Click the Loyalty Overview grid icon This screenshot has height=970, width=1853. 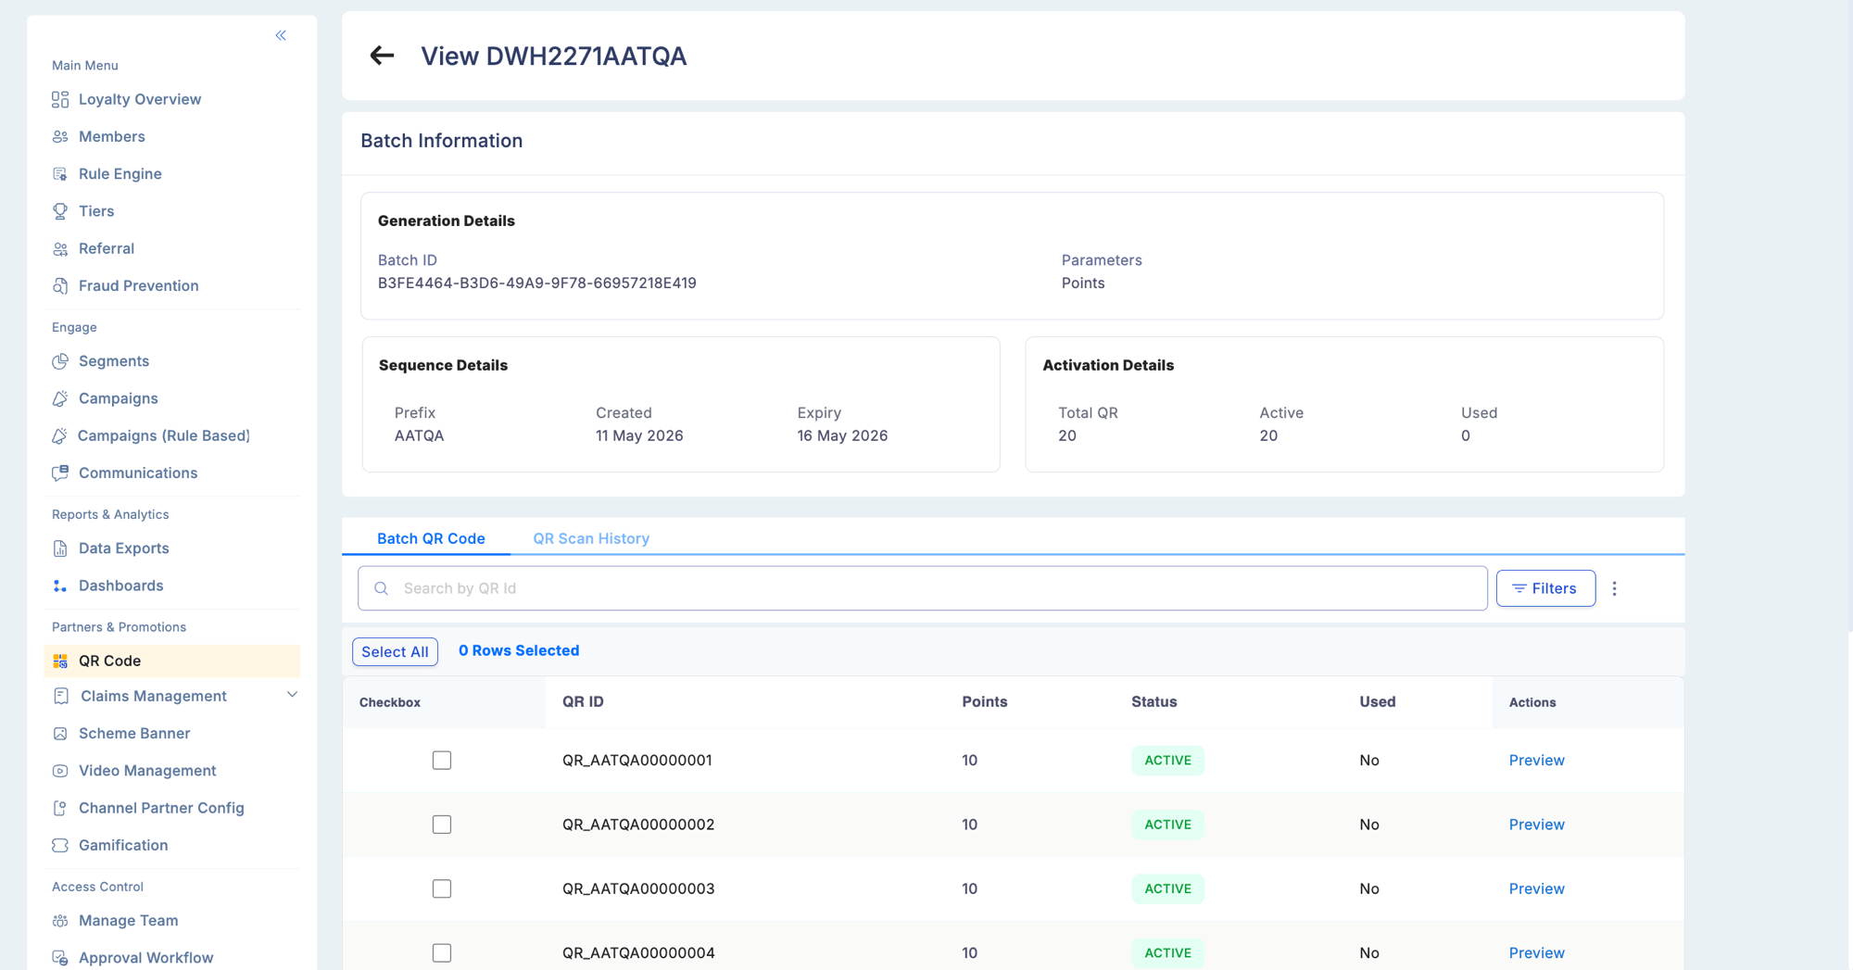click(60, 99)
